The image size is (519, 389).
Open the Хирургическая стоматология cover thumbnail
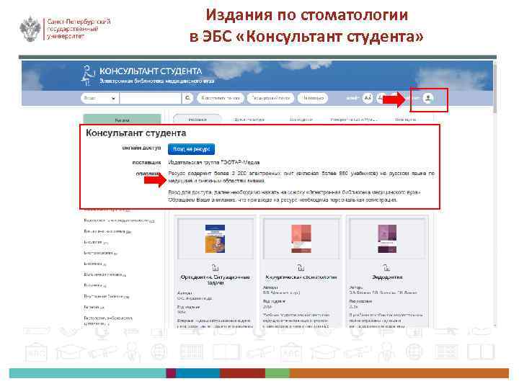click(x=301, y=239)
